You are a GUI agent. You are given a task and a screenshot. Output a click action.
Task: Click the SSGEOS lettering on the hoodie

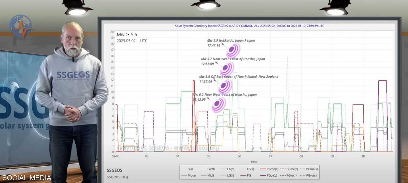coord(73,75)
